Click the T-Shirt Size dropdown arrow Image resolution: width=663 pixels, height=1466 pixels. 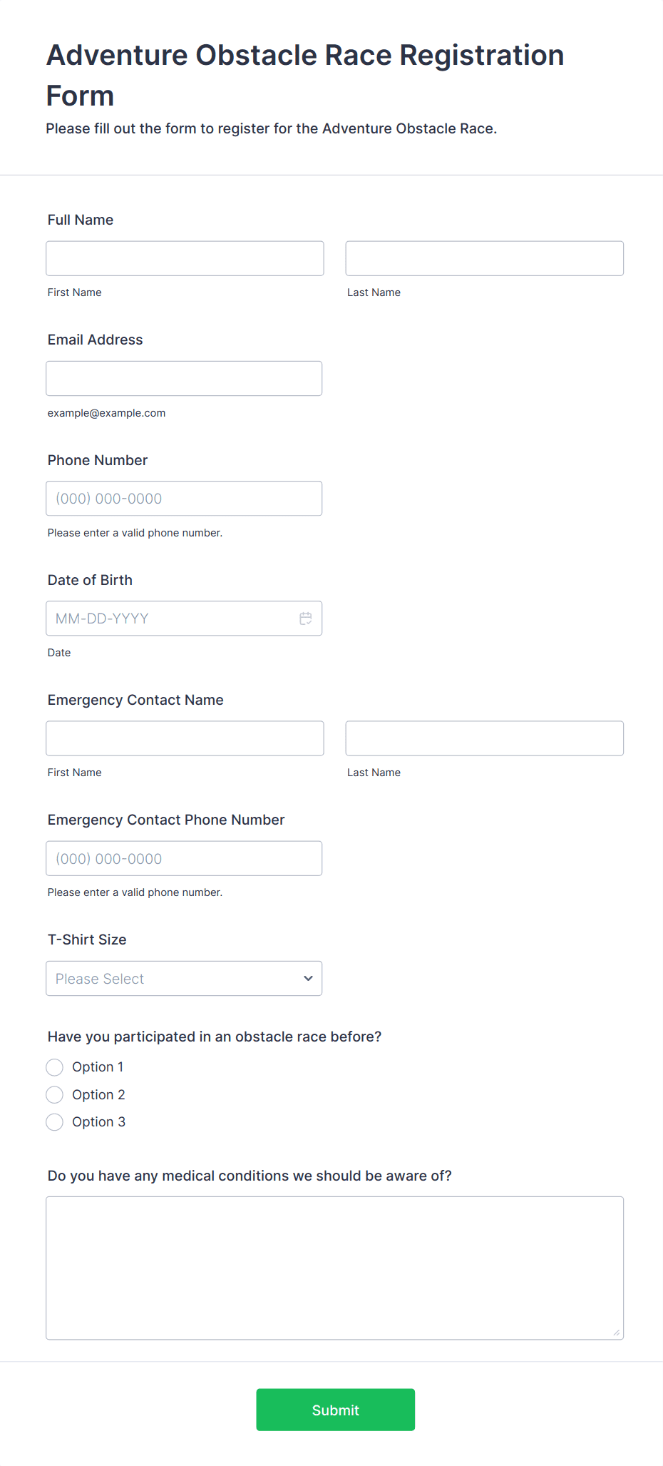tap(308, 979)
